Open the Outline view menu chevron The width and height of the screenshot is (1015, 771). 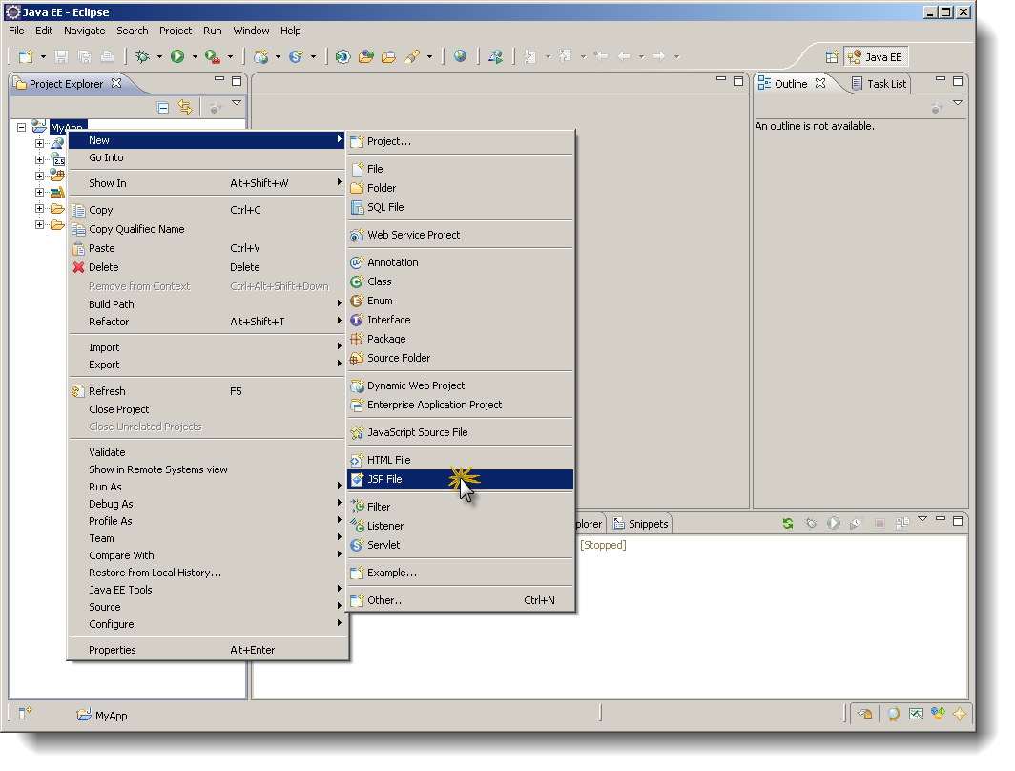(959, 103)
